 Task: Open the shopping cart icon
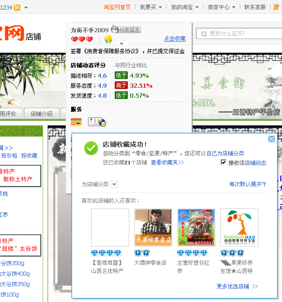276,7
